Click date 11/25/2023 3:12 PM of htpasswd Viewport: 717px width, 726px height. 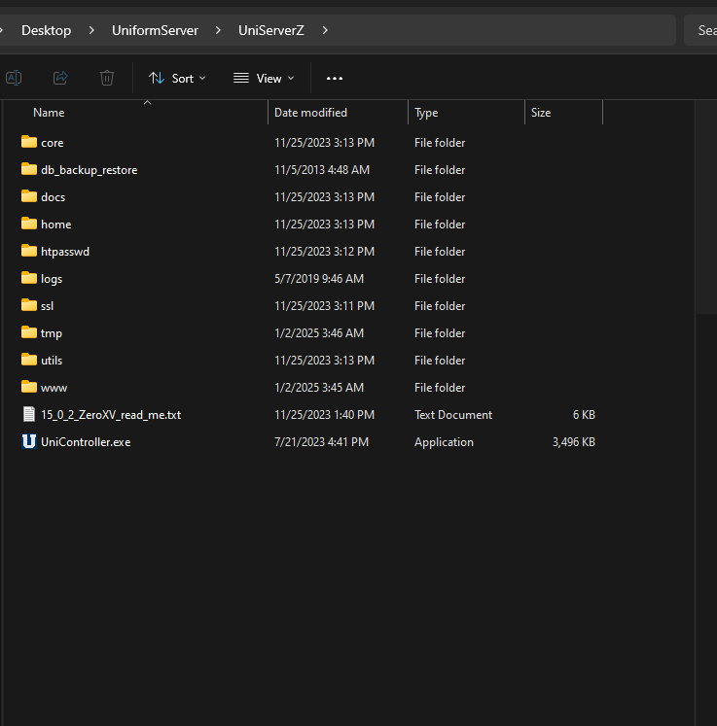point(324,252)
